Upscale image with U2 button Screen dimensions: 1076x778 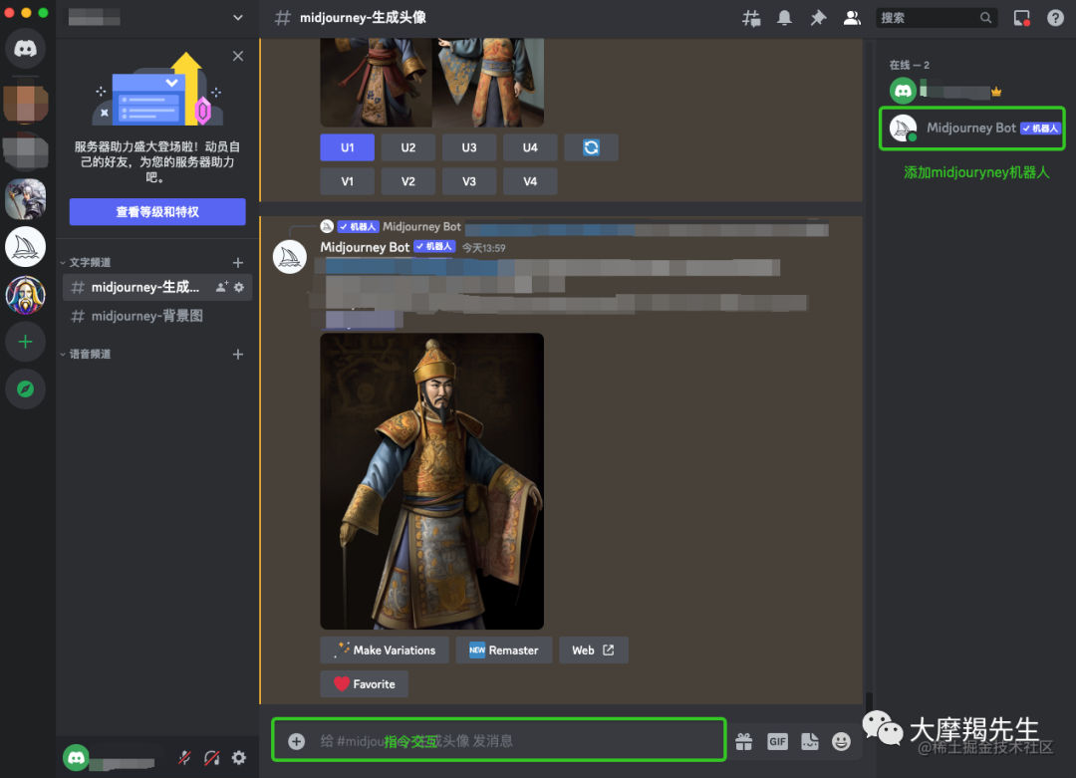(x=408, y=147)
